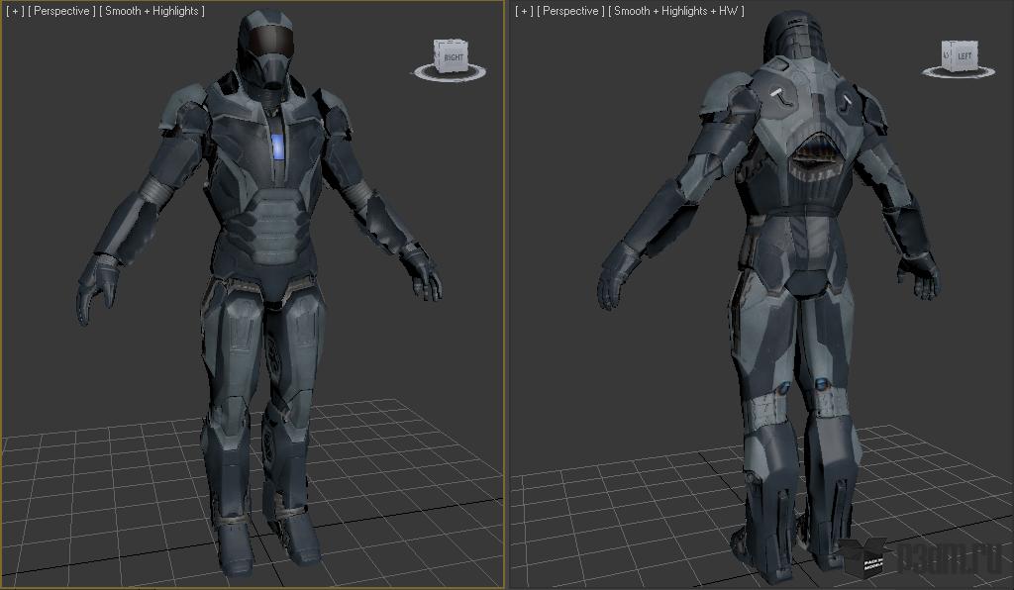
Task: Click the RIGHT face of the left viewport ViewCube
Action: 454,56
